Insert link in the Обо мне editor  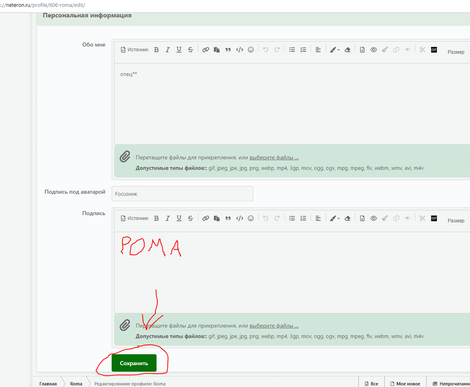tap(205, 50)
